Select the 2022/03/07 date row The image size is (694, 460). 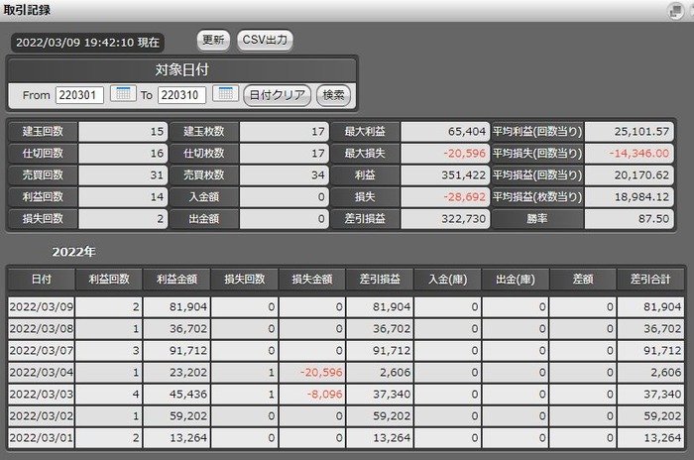click(346, 350)
